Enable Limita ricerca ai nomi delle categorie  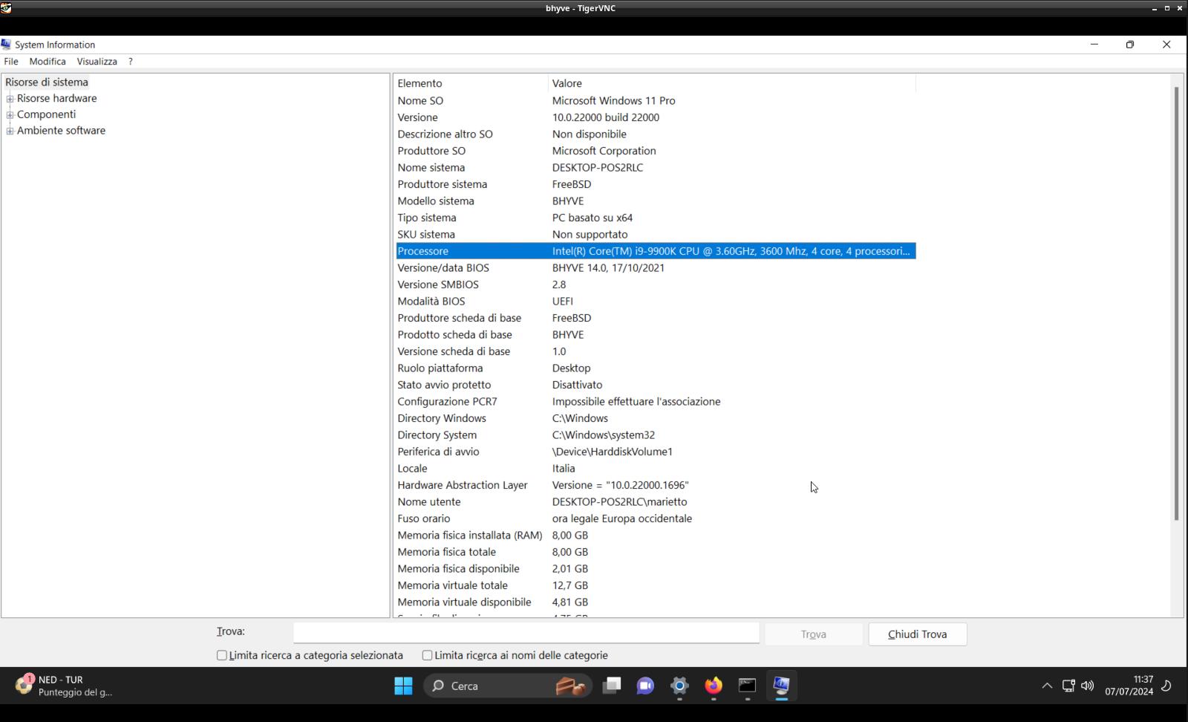(x=427, y=655)
